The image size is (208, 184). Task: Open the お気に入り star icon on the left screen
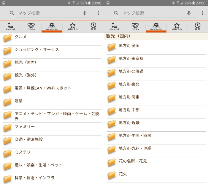coord(73,26)
